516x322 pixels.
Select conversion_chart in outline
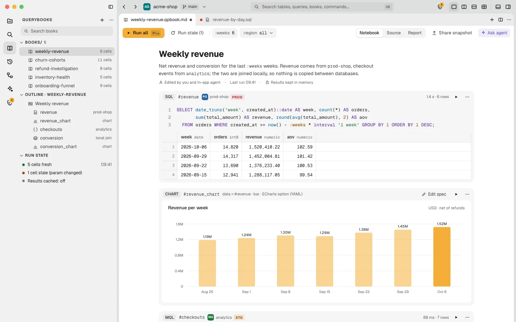(x=67, y=147)
